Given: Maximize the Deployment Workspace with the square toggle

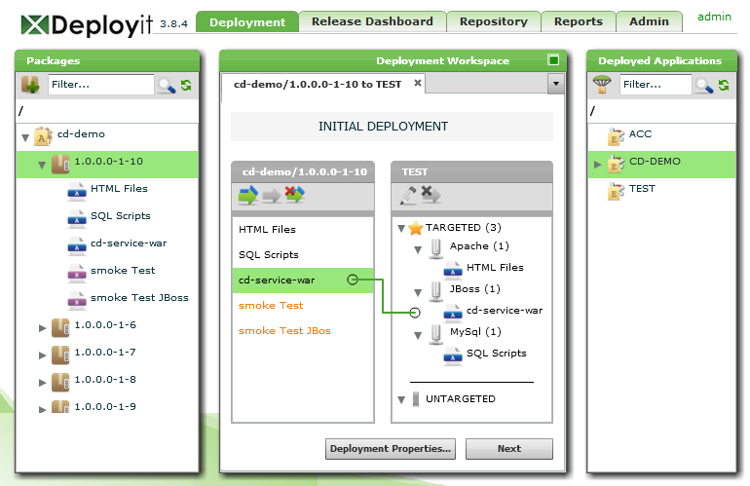Looking at the screenshot, I should [x=553, y=60].
